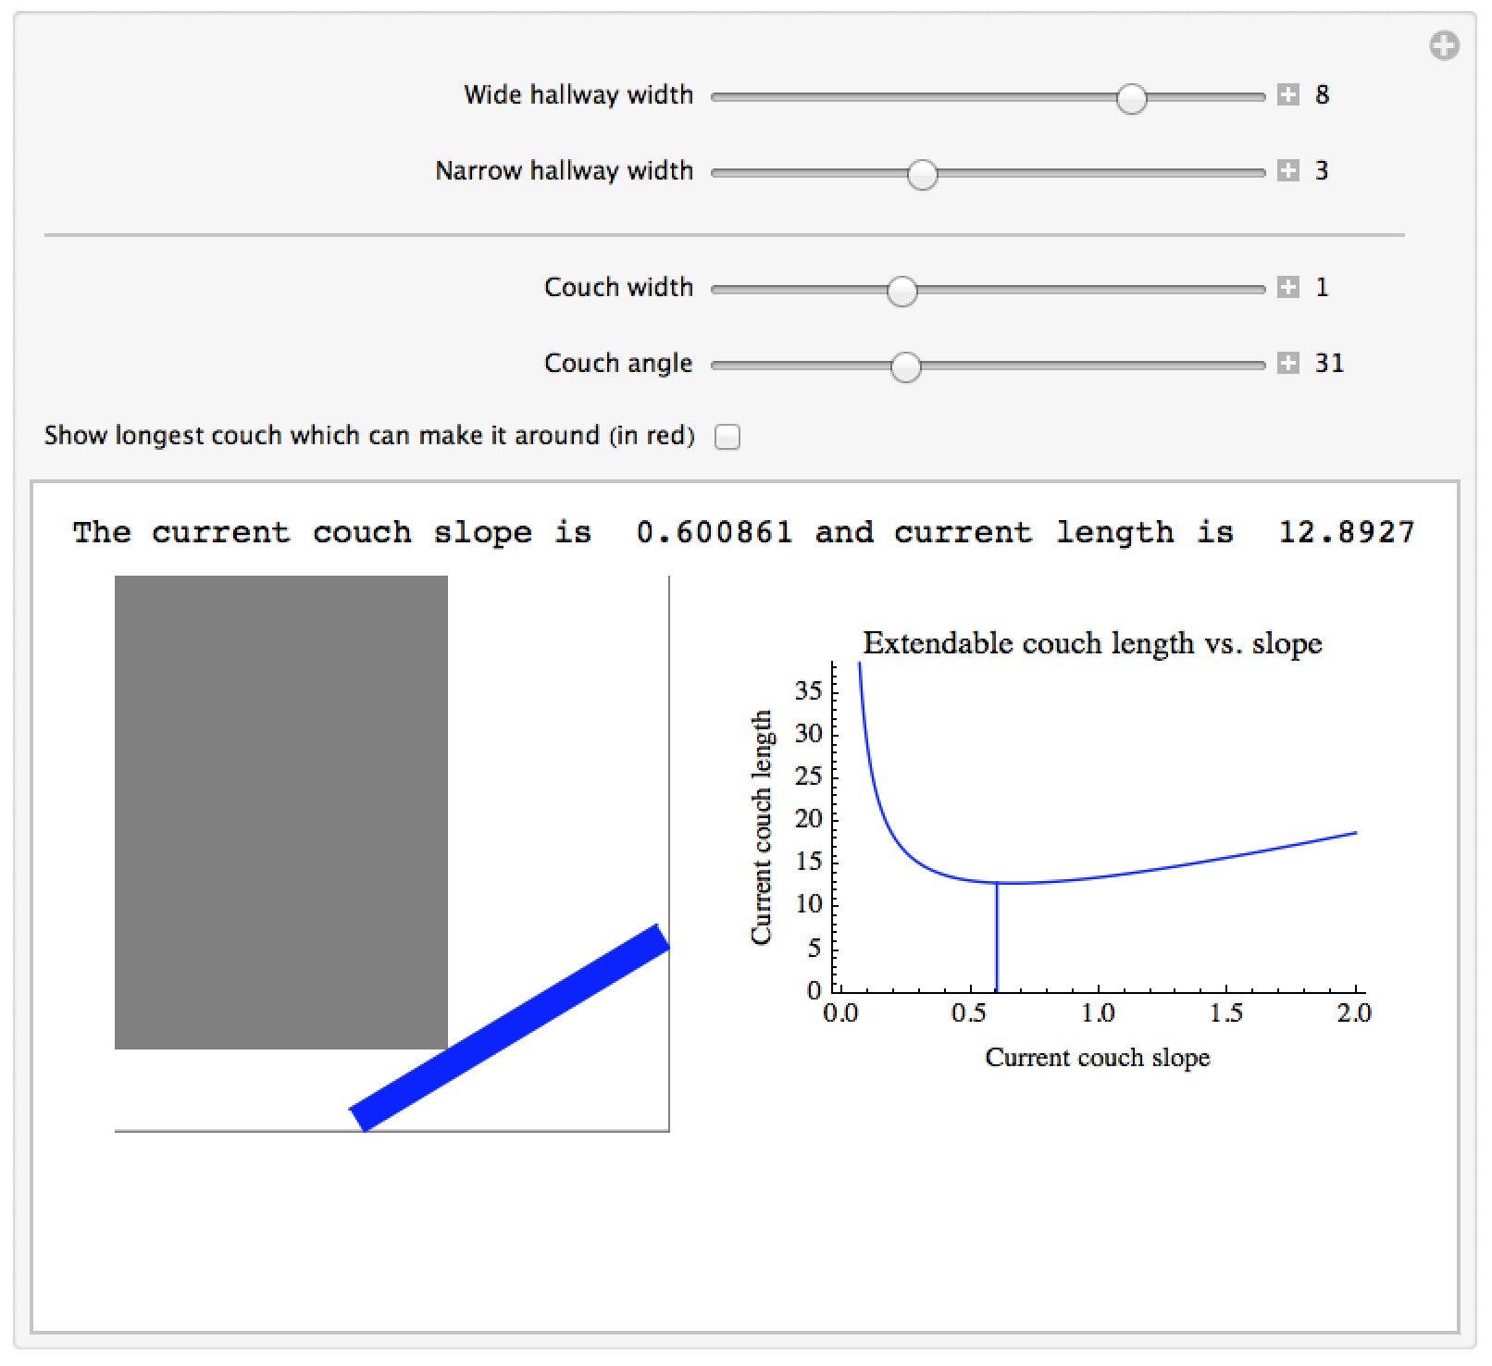Click the Narrow hallway width slider thumb
This screenshot has height=1366, width=1492.
click(922, 174)
